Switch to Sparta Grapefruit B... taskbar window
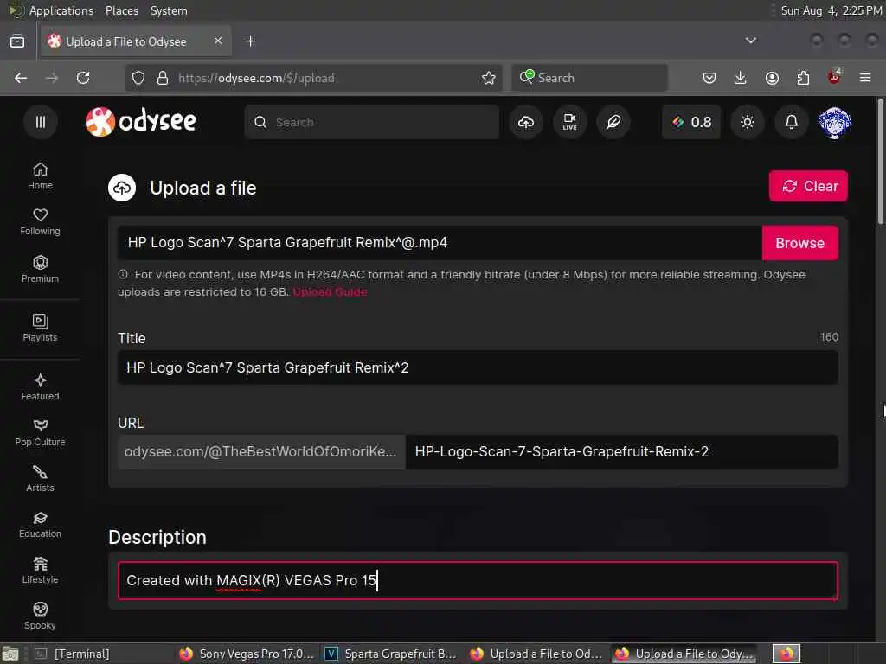Viewport: 886px width, 664px height. (391, 654)
